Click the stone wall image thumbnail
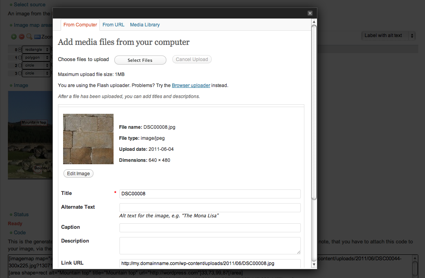Image resolution: width=425 pixels, height=278 pixels. coord(88,139)
